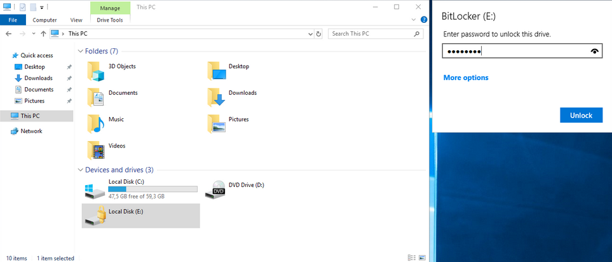Unpin Desktop from Quick access
The height and width of the screenshot is (262, 612).
click(69, 67)
